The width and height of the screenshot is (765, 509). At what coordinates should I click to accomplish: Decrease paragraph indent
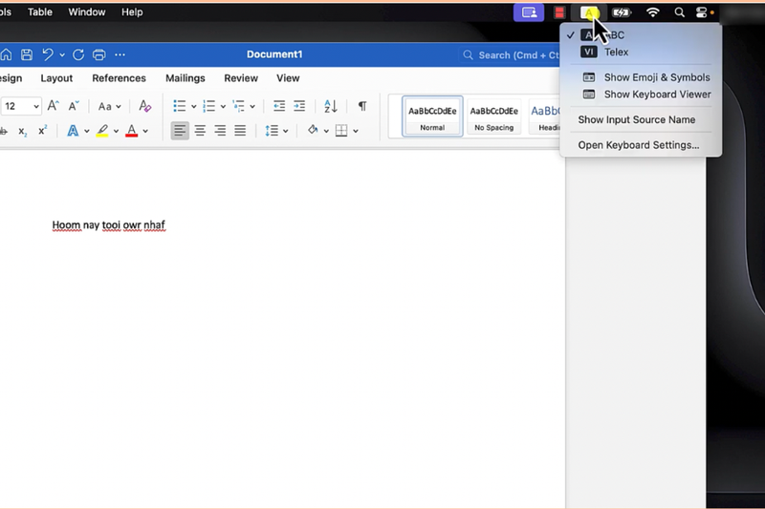[279, 106]
